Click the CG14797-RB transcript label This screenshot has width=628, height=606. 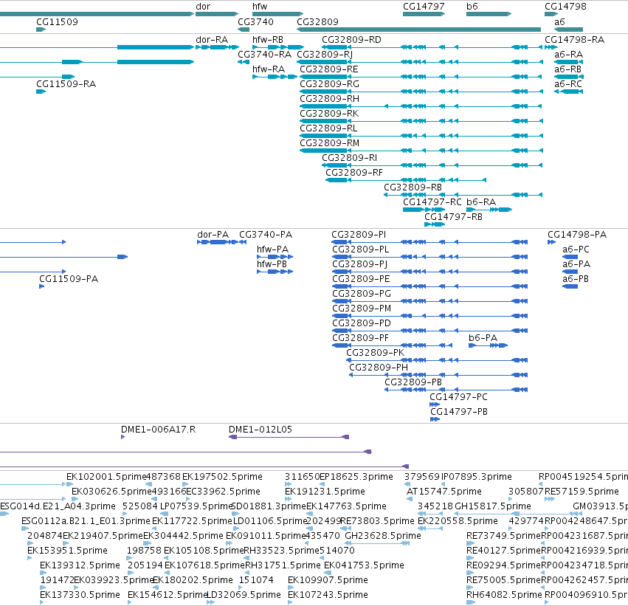coord(453,217)
